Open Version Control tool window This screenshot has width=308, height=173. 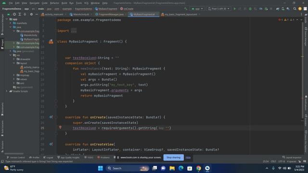click(16, 157)
